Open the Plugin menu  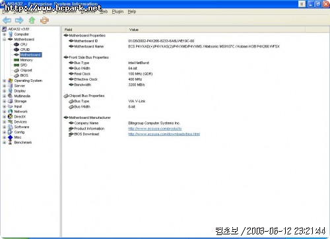click(x=117, y=11)
